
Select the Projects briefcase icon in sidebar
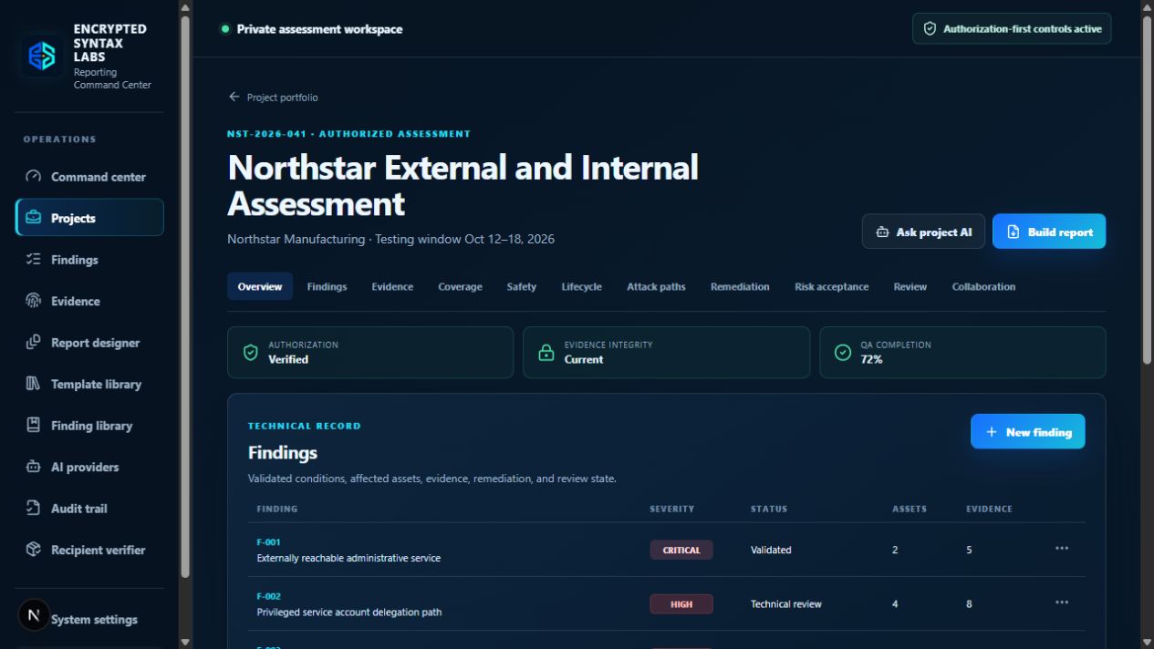(x=34, y=218)
